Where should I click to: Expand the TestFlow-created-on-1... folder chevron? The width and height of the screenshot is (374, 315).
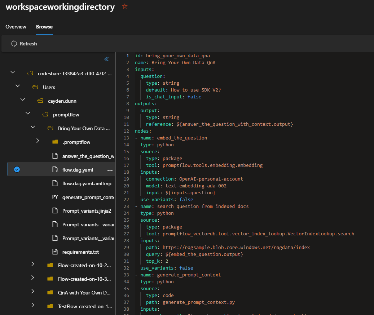click(33, 305)
